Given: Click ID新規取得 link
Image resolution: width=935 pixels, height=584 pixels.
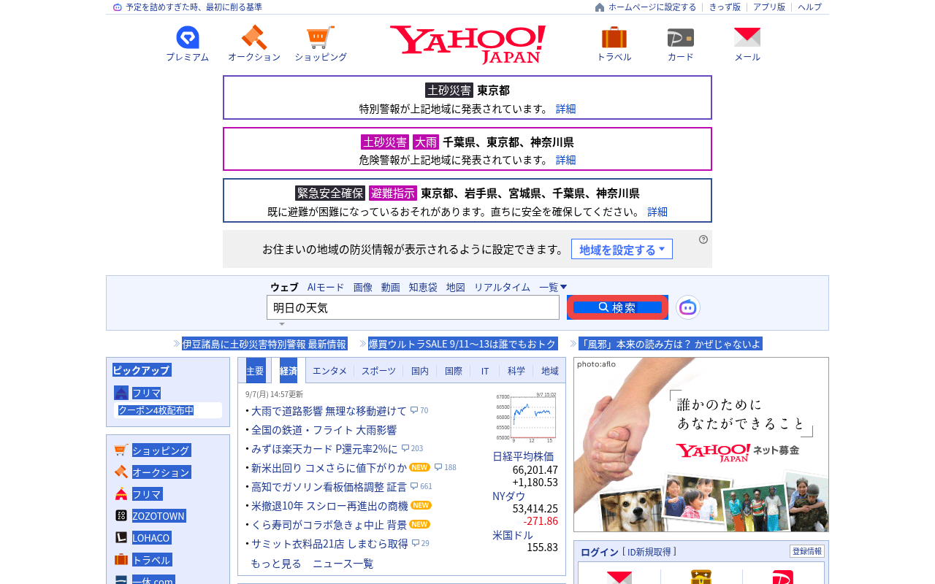Looking at the screenshot, I should tap(649, 552).
